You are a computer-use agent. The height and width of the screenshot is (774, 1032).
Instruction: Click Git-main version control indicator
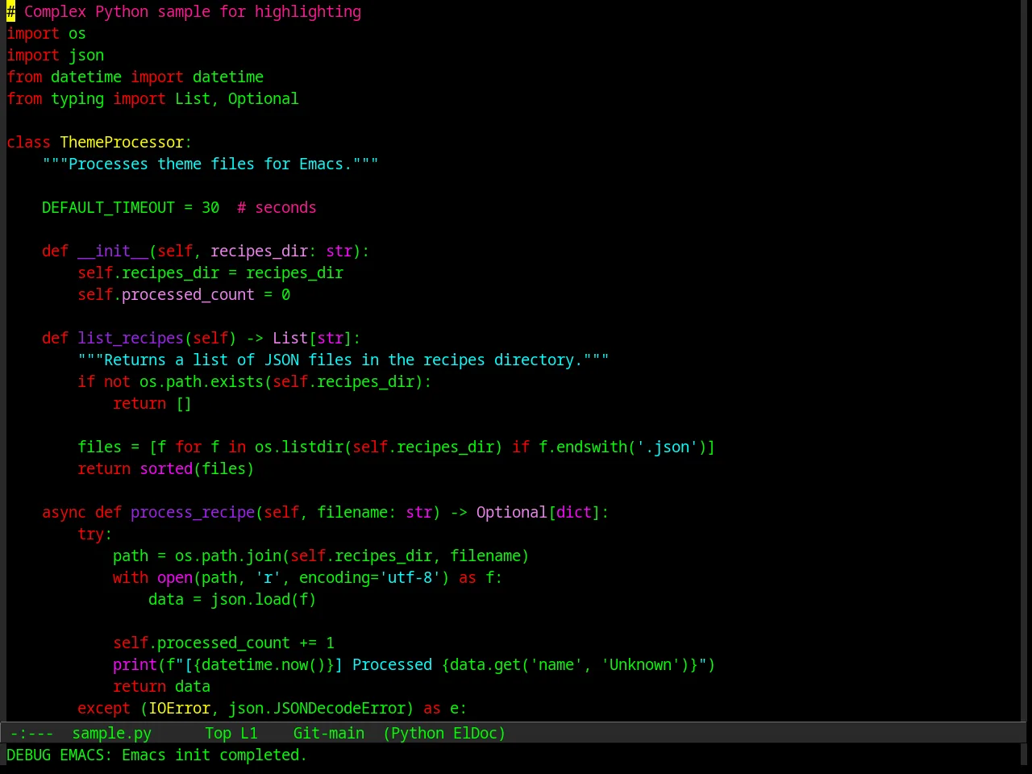coord(328,733)
